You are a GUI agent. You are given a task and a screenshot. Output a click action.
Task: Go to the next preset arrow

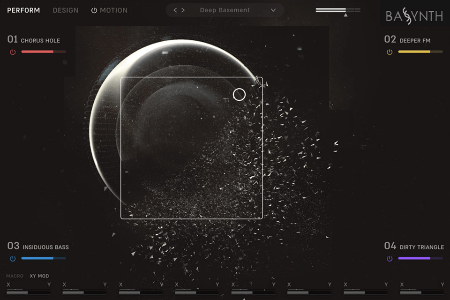[183, 10]
